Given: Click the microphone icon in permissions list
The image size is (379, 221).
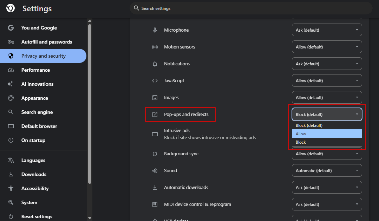Looking at the screenshot, I should click(155, 30).
